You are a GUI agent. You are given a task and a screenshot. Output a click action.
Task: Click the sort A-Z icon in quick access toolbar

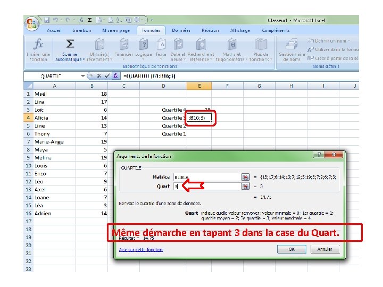click(x=119, y=20)
